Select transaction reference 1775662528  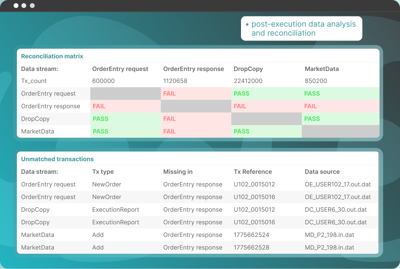[x=251, y=247]
